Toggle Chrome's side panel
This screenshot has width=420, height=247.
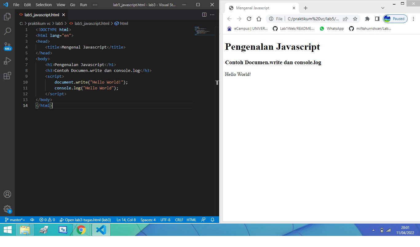[377, 19]
